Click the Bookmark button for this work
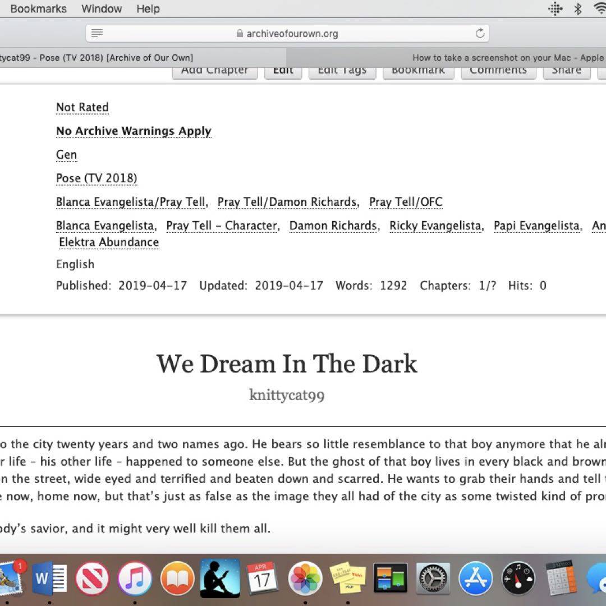The width and height of the screenshot is (606, 606). coord(418,71)
